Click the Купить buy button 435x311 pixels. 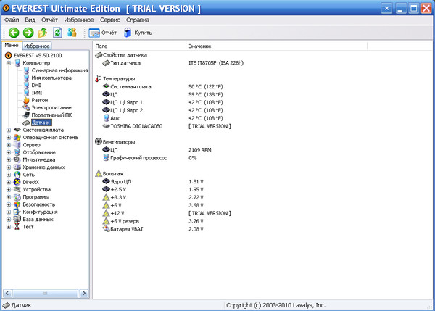click(138, 33)
